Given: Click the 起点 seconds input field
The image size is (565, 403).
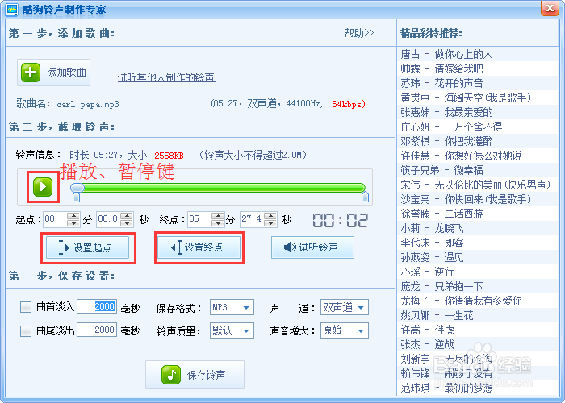Looking at the screenshot, I should (x=108, y=219).
